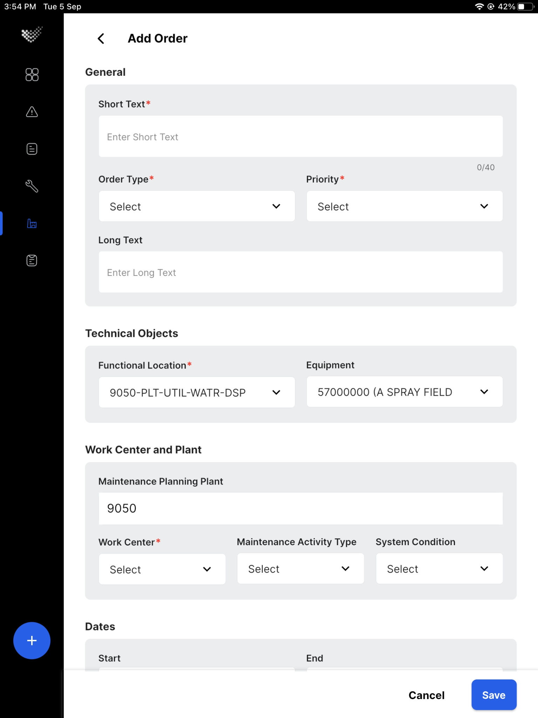This screenshot has width=538, height=718.
Task: Focus the Long Text input field
Action: [301, 272]
